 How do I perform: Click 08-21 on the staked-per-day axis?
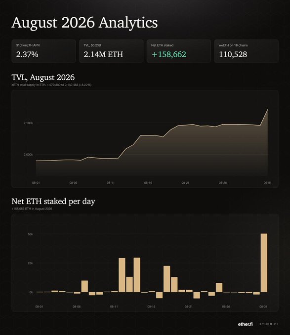click(189, 306)
